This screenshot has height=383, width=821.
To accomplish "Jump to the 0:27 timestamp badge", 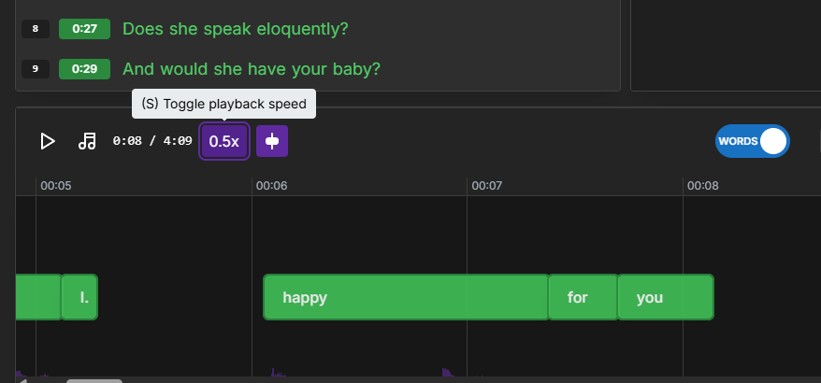I will pyautogui.click(x=84, y=29).
